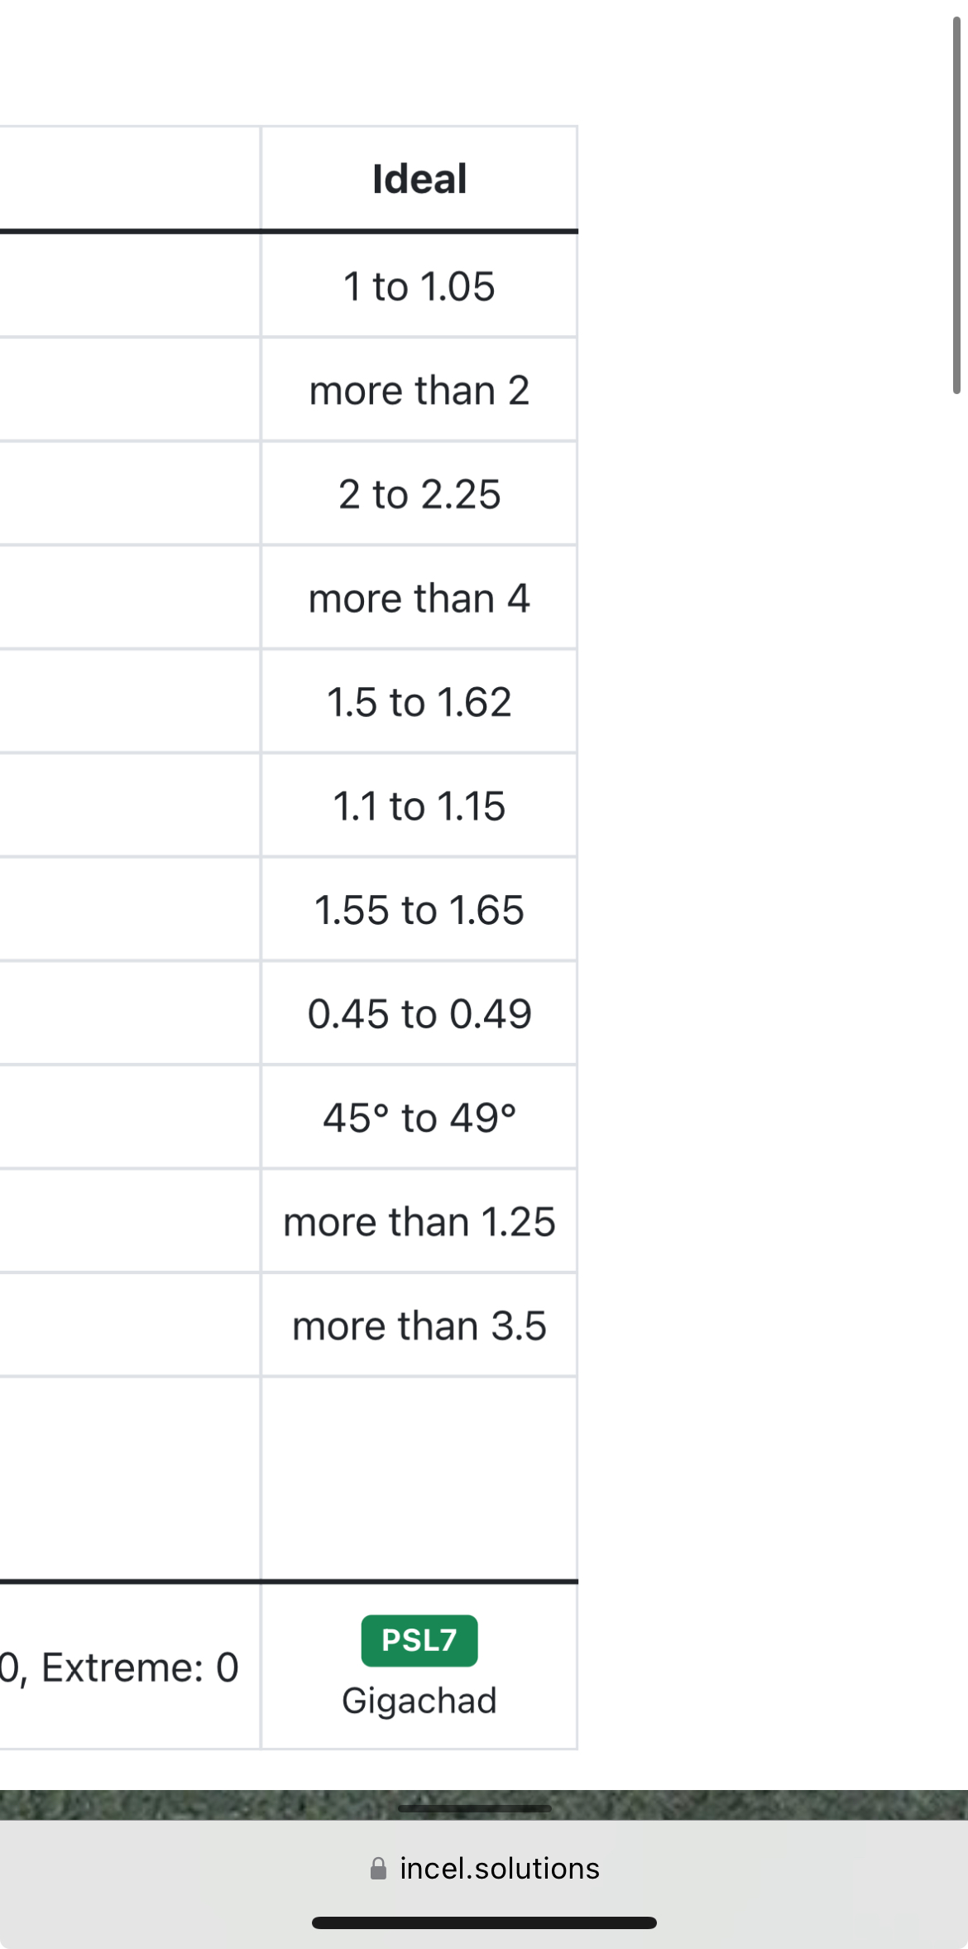This screenshot has height=1949, width=968.
Task: Click the green PSL7 badge
Action: point(419,1640)
